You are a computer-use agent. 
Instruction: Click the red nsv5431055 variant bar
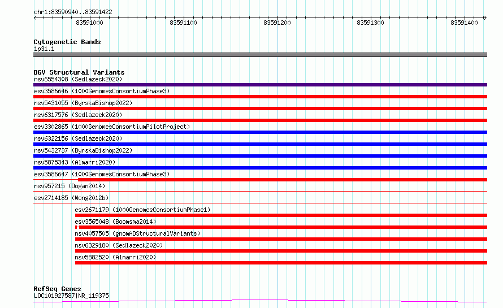[x=260, y=109]
